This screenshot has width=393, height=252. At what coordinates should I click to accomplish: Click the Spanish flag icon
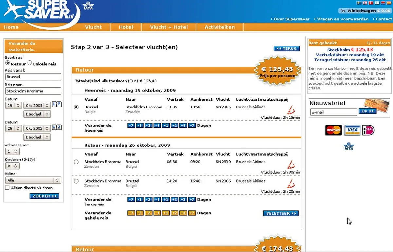point(389,3)
